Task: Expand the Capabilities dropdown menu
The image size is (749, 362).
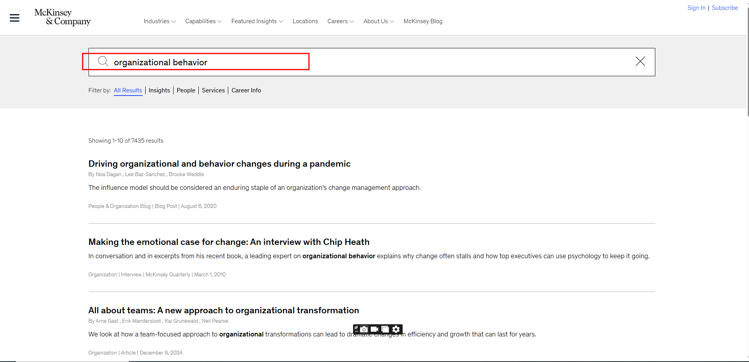Action: click(203, 21)
